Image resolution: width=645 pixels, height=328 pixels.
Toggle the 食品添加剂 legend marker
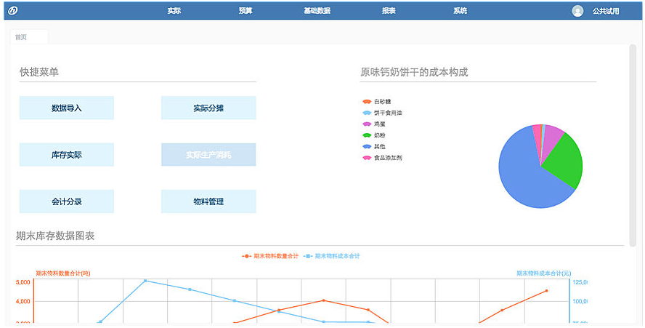coord(367,158)
